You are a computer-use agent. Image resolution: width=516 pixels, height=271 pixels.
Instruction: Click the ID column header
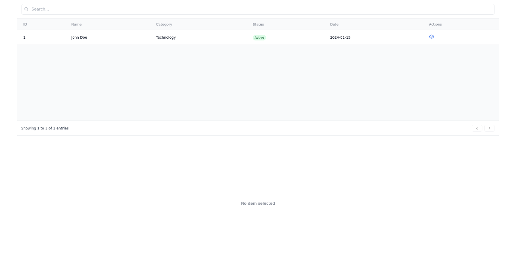click(25, 25)
